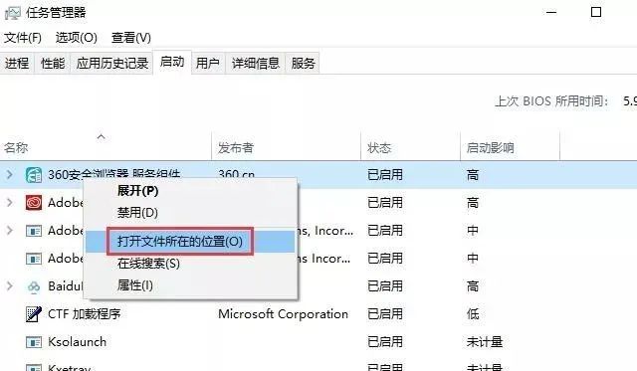Click 低 impact value in CTF row

coord(473,314)
